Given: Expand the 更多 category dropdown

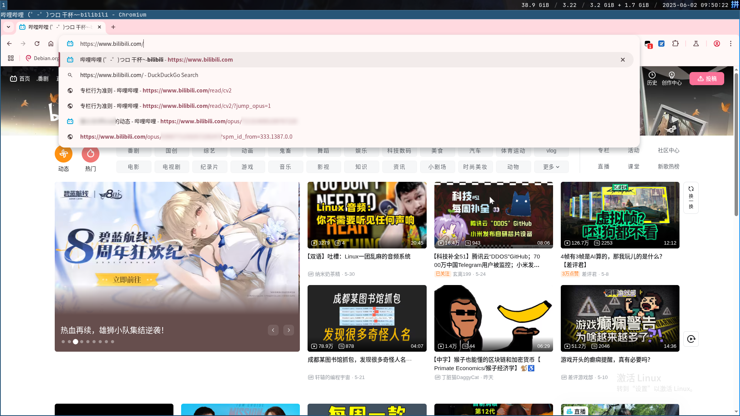Looking at the screenshot, I should 551,167.
